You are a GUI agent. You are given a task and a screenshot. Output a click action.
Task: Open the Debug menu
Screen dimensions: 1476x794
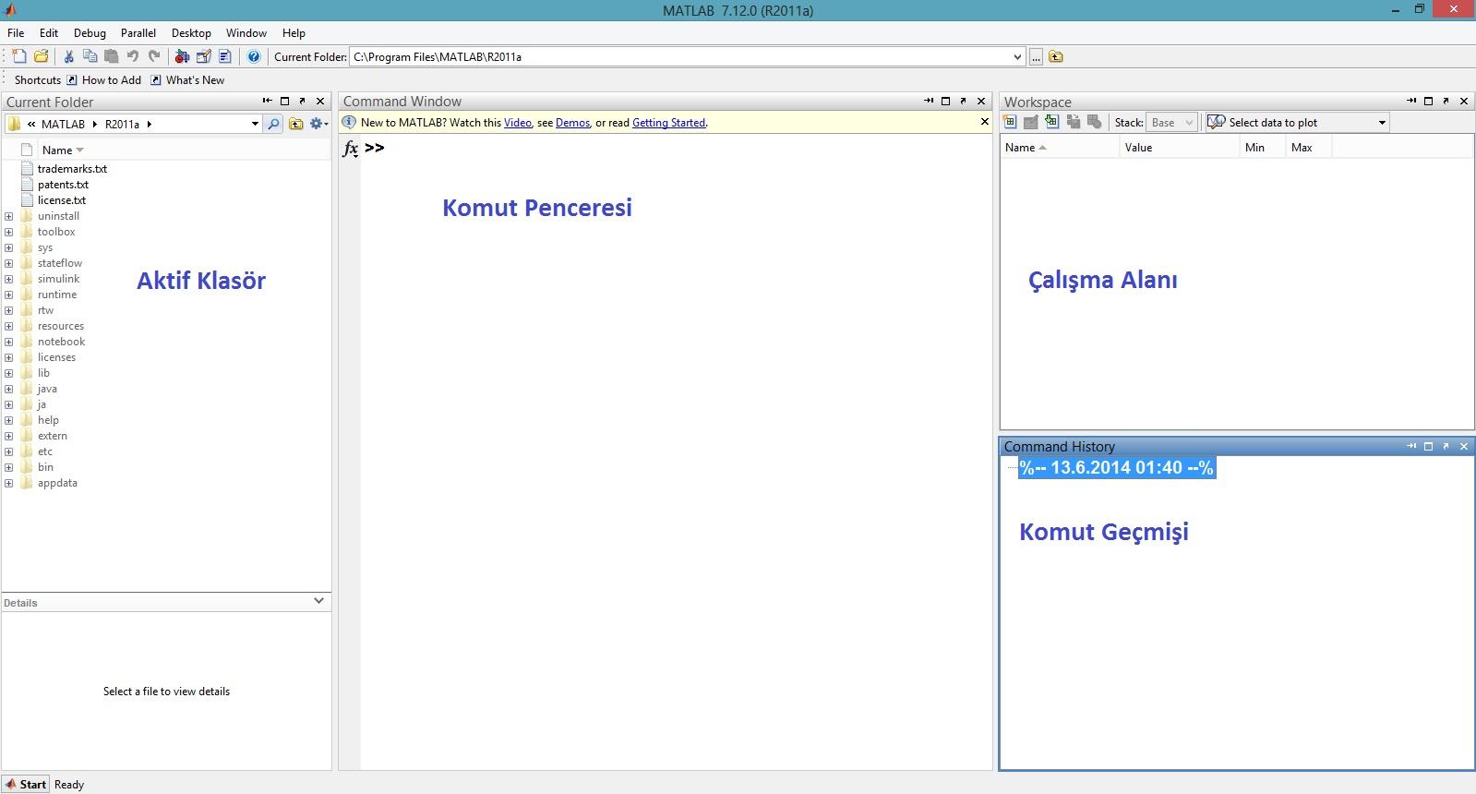(90, 32)
